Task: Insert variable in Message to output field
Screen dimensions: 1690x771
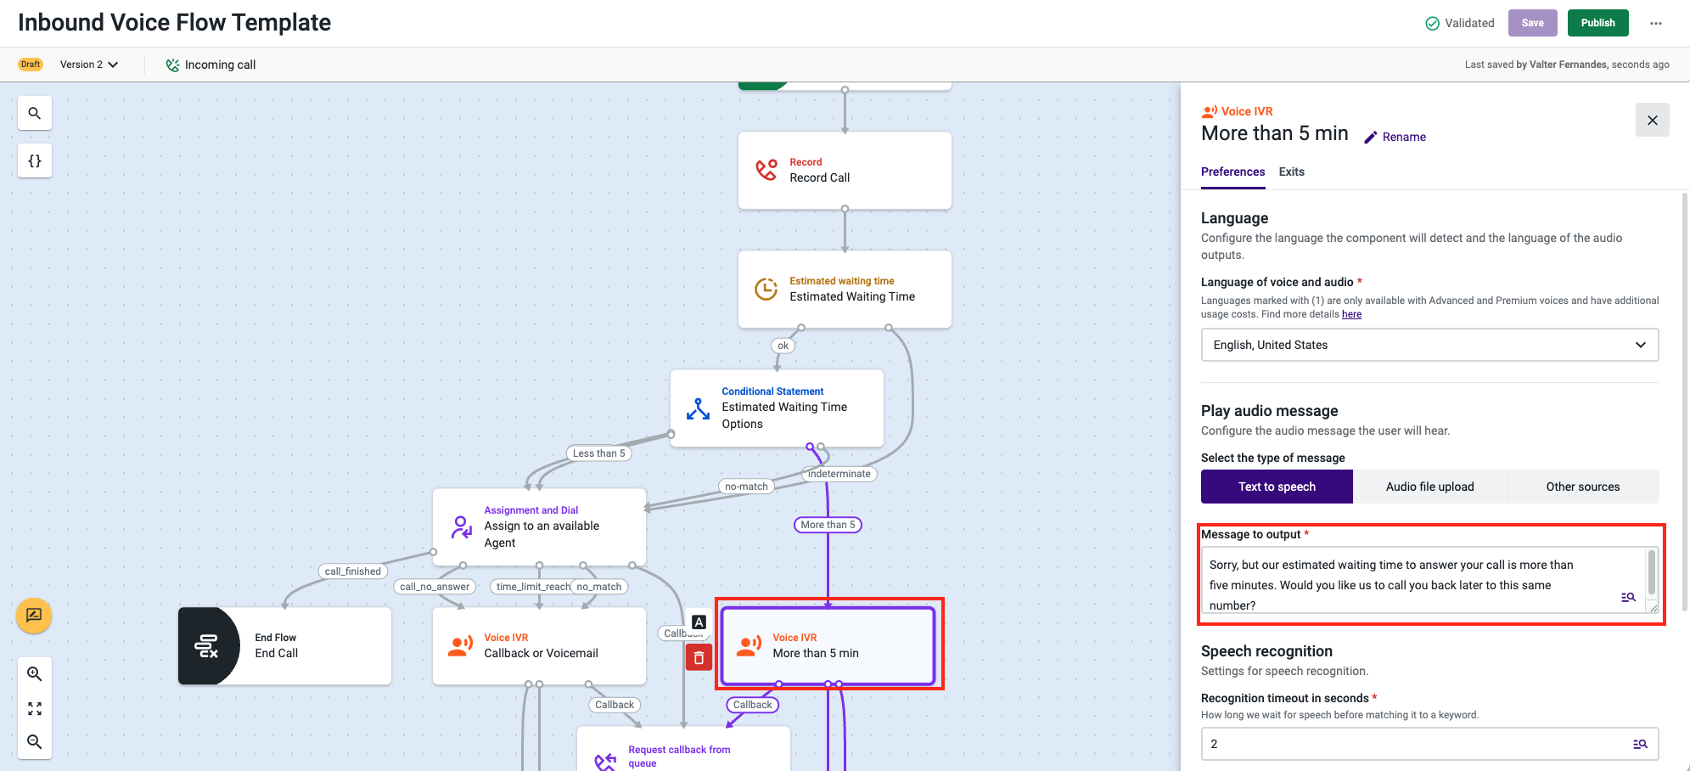Action: coord(1628,597)
